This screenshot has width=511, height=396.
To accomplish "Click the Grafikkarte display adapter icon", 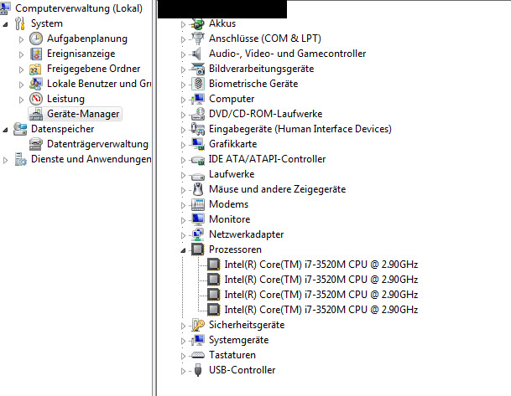I will click(198, 144).
